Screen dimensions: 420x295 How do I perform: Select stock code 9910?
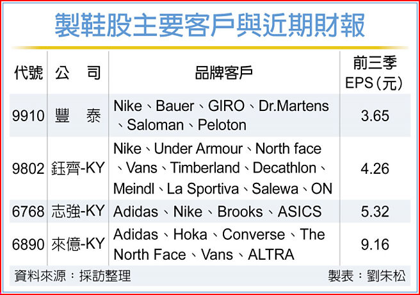[28, 115]
